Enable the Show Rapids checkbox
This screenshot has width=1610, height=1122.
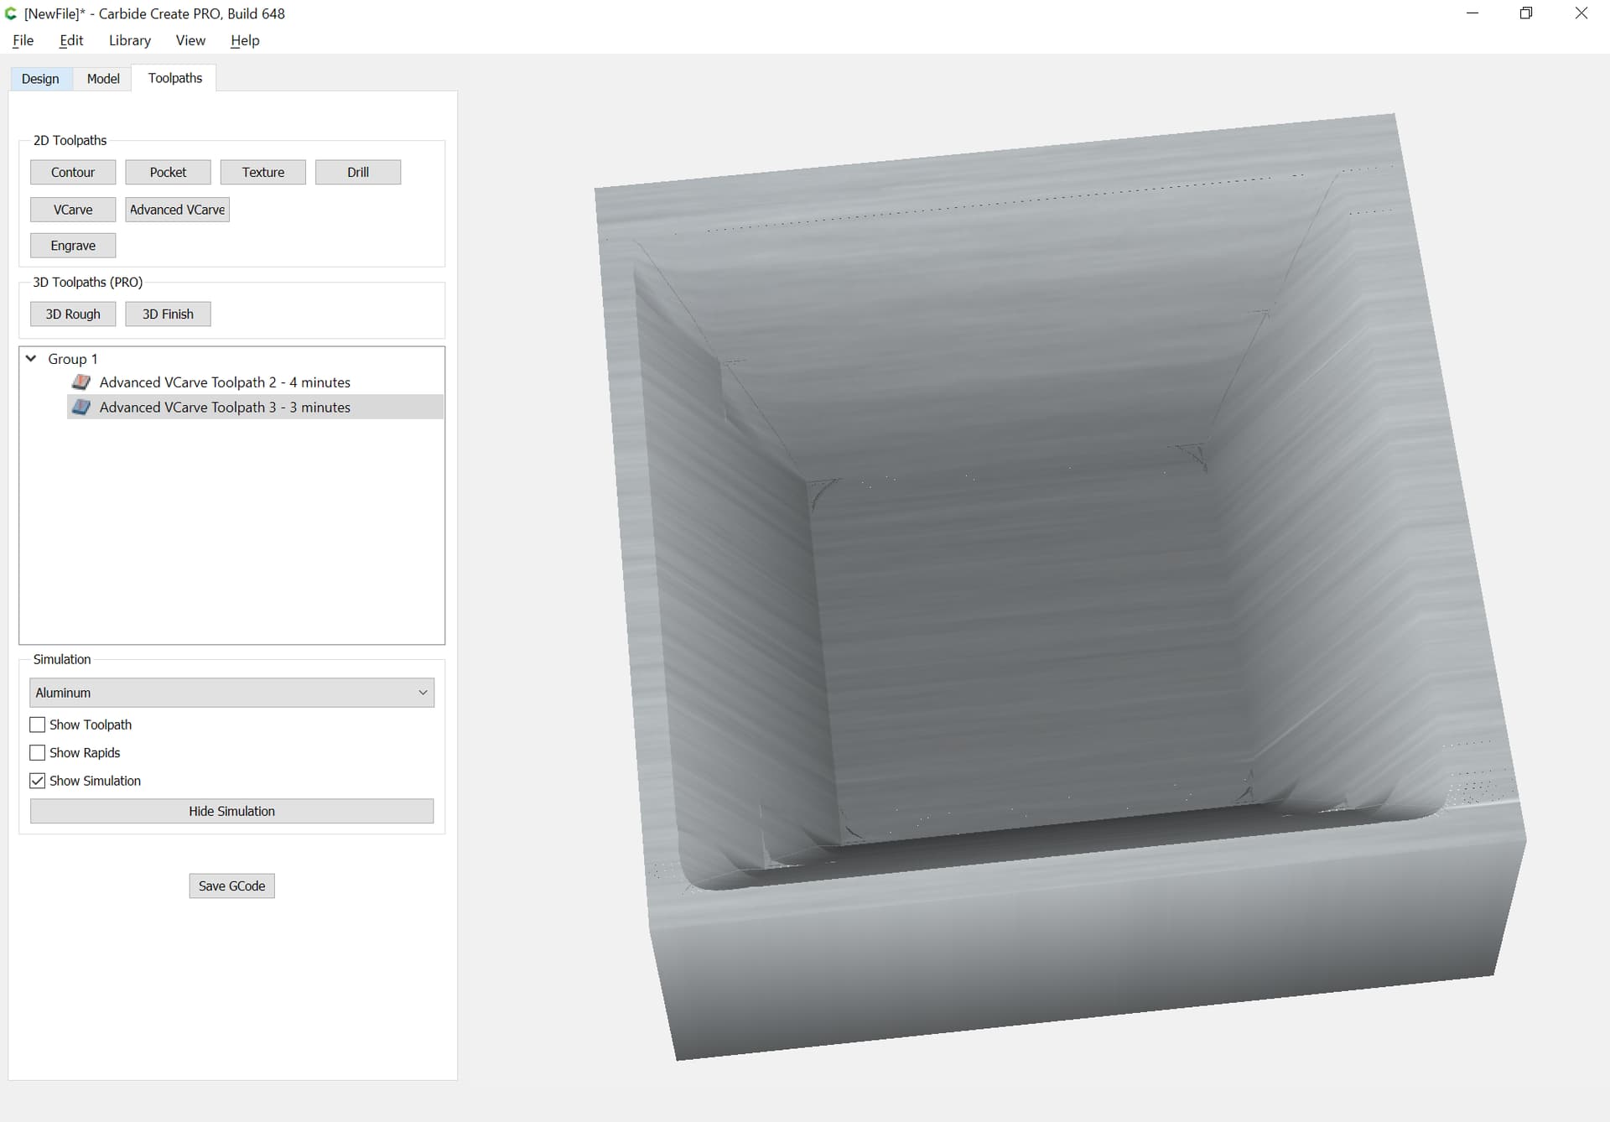[38, 753]
